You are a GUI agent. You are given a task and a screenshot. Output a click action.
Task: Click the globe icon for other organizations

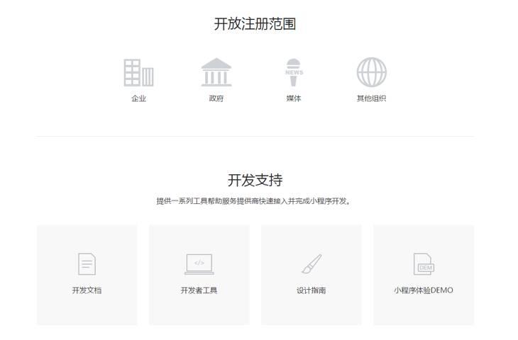click(371, 72)
